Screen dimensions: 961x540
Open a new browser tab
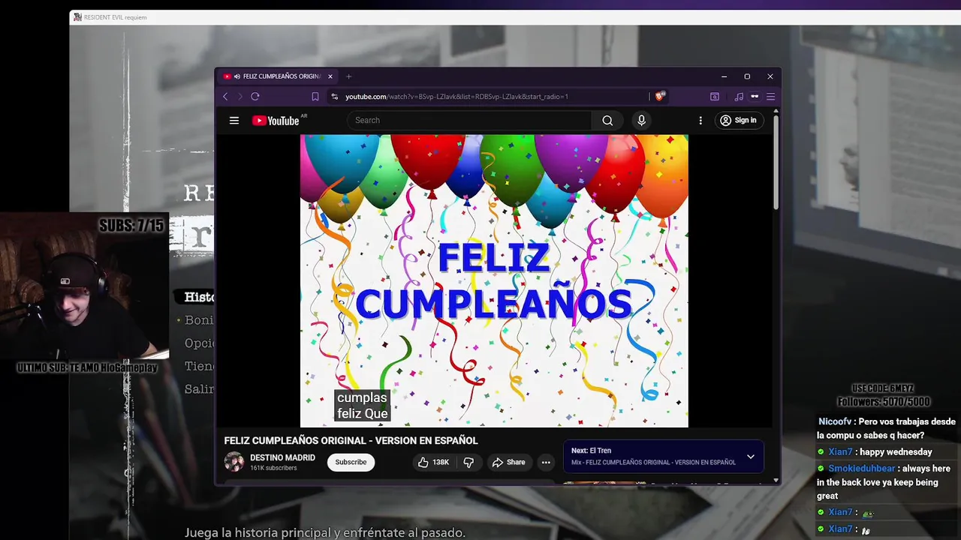pyautogui.click(x=348, y=76)
